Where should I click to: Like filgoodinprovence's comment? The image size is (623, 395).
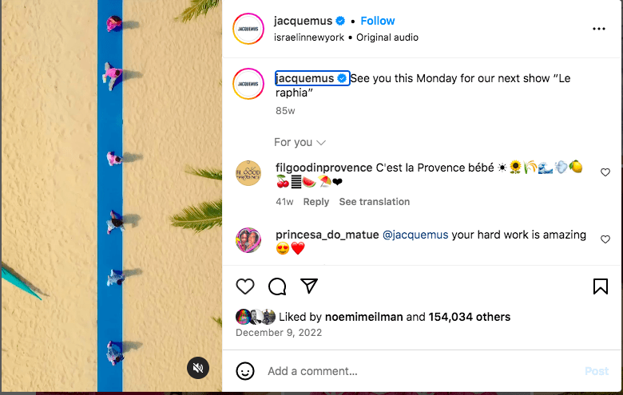605,172
